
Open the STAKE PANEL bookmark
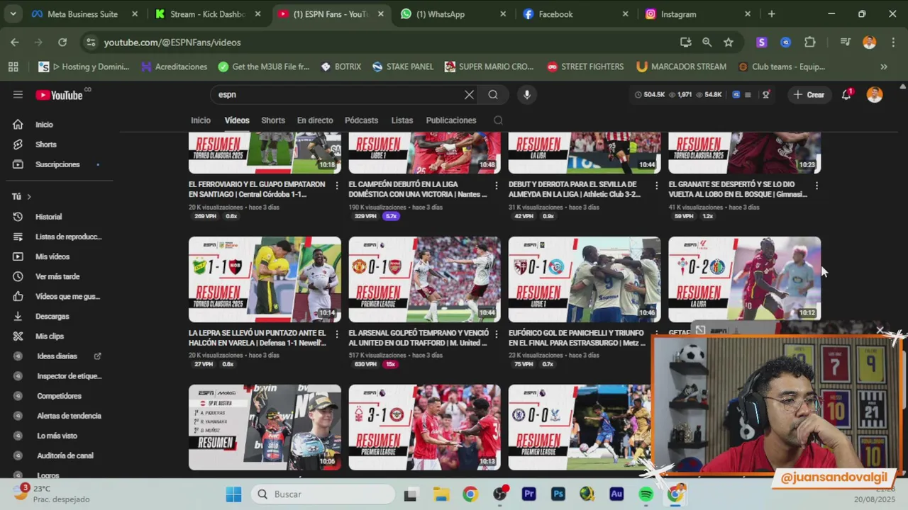click(403, 67)
